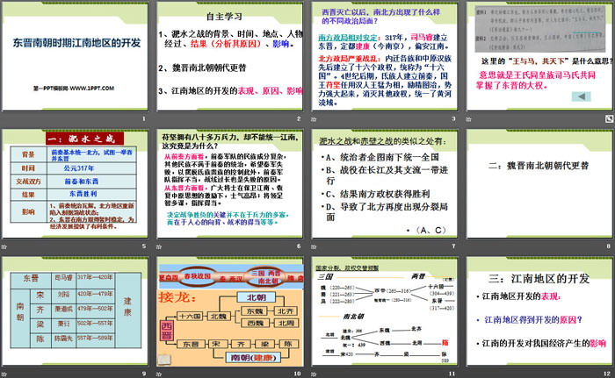Screen dimensions: 615x378
Task: Select the title slide 东晋南朝时期江南地区的开发
Action: 76,56
